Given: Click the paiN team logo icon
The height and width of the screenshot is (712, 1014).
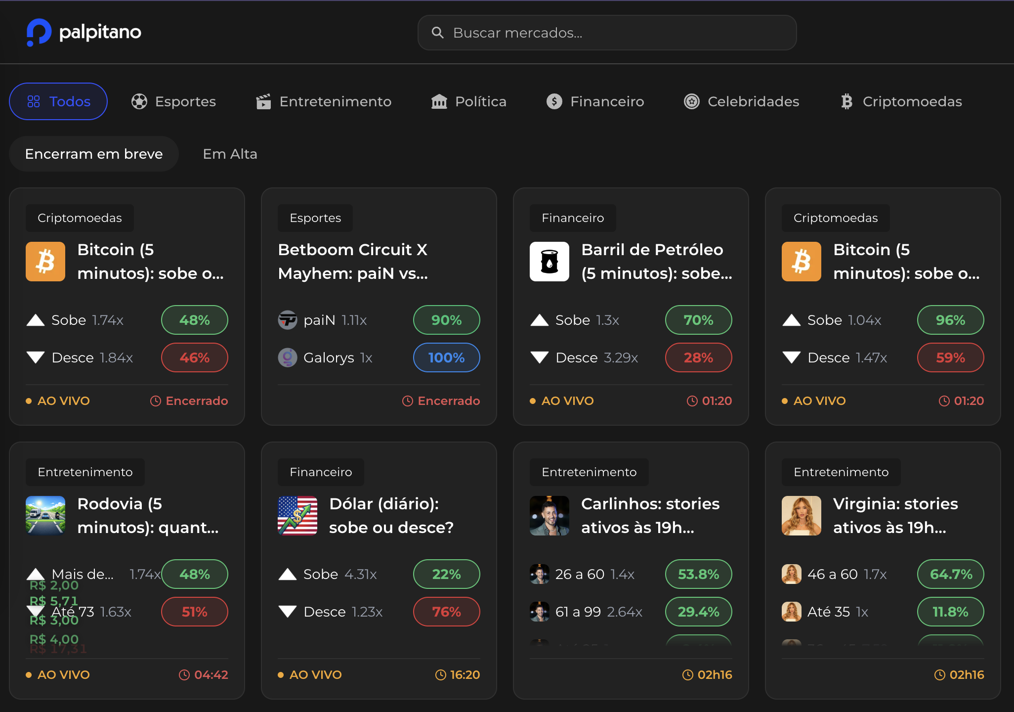Looking at the screenshot, I should coord(287,320).
